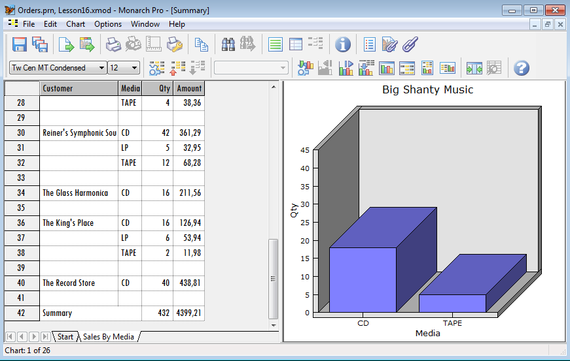Toggle the Table view icon
The height and width of the screenshot is (361, 570).
[296, 44]
